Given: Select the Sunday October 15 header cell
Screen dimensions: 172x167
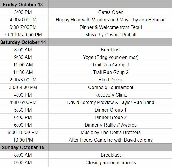Looking at the screenshot, I should tap(24, 147).
